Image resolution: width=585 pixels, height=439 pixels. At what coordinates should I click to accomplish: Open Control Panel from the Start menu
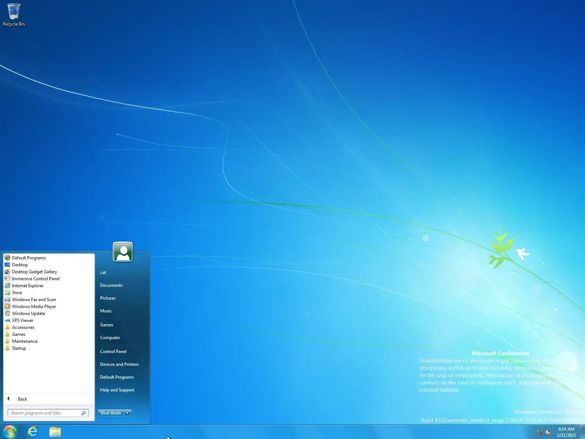coord(113,352)
